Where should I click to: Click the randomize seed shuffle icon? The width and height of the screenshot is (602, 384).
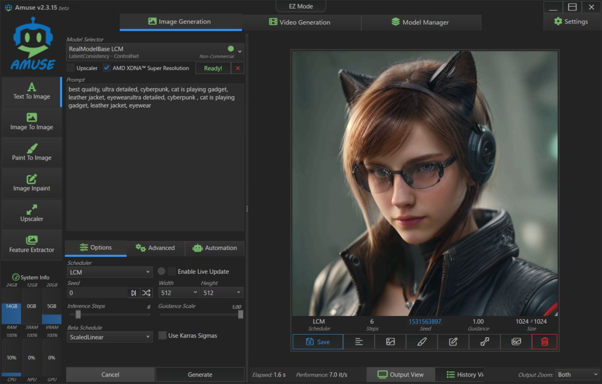[146, 293]
